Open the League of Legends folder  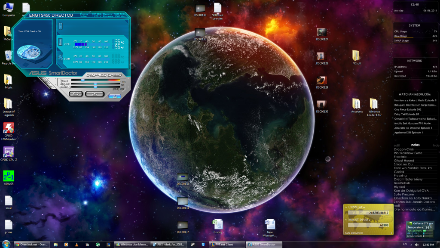click(x=9, y=107)
